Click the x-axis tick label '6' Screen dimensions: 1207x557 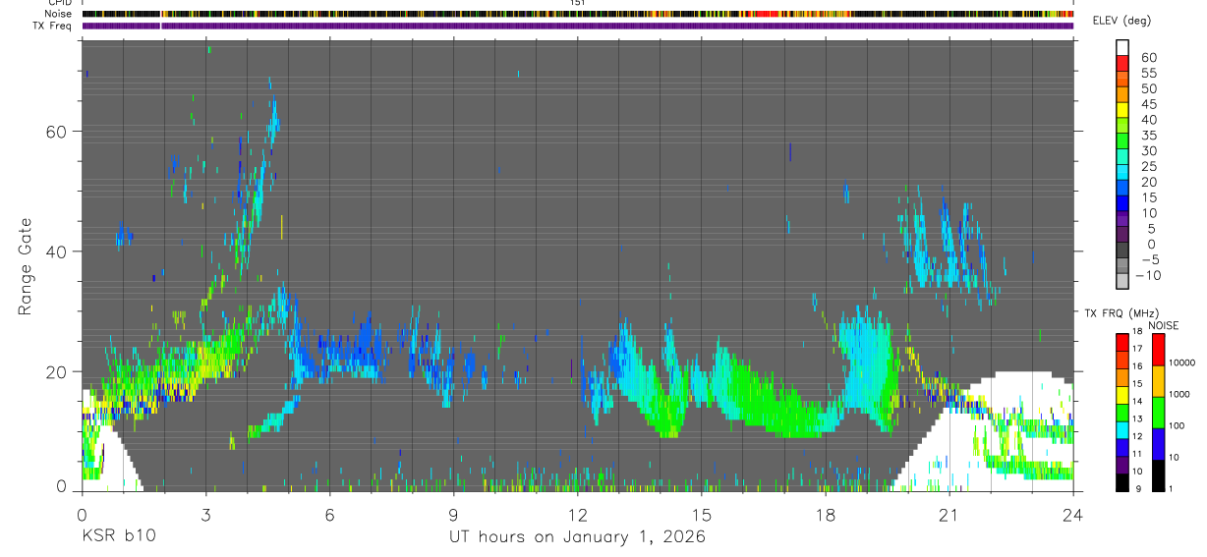[x=329, y=514]
